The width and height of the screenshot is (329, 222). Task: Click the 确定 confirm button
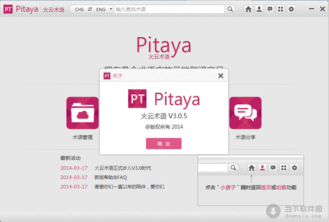163,144
